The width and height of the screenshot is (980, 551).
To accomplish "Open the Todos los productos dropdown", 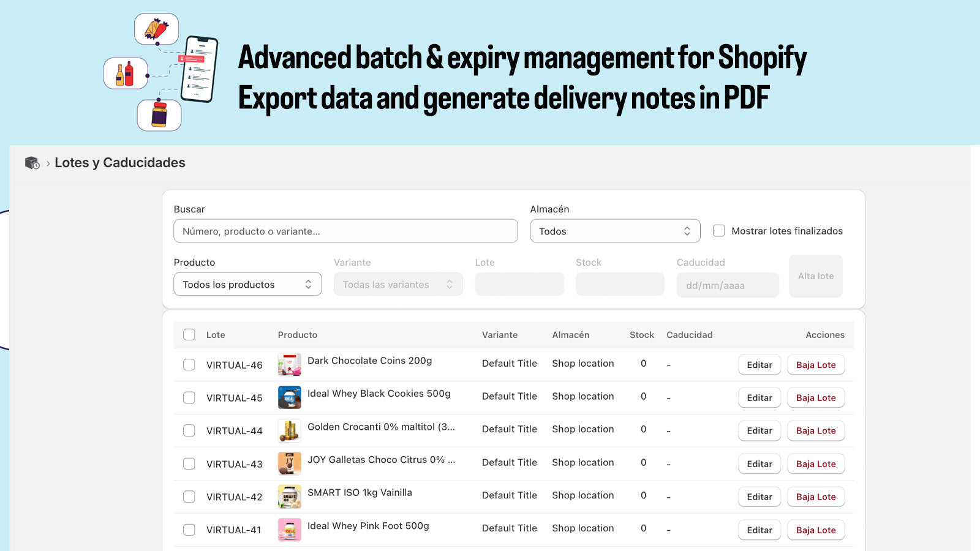I will (x=247, y=284).
